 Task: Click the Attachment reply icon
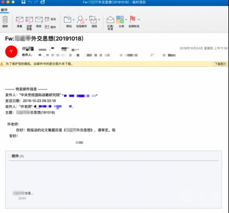[47, 27]
